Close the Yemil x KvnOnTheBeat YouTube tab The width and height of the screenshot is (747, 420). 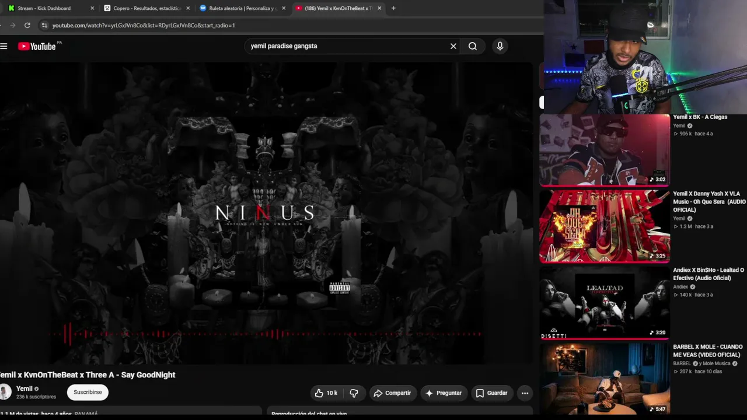[x=379, y=8]
